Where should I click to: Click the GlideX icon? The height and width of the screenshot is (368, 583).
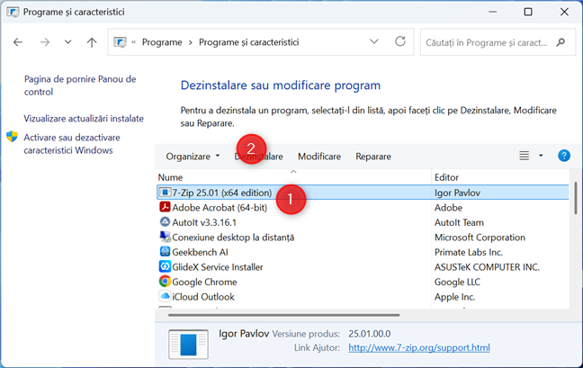point(165,266)
